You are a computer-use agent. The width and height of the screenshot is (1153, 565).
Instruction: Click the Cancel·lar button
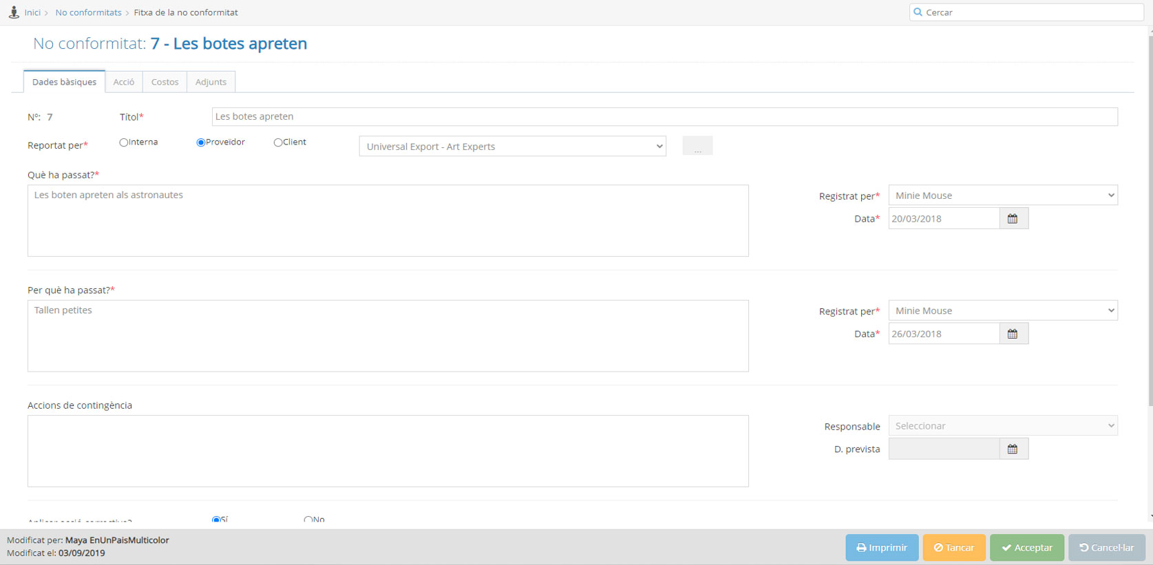1106,548
